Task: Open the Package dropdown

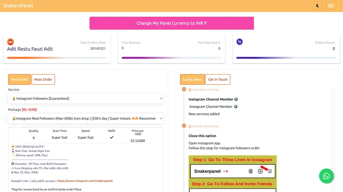Action: click(86, 119)
